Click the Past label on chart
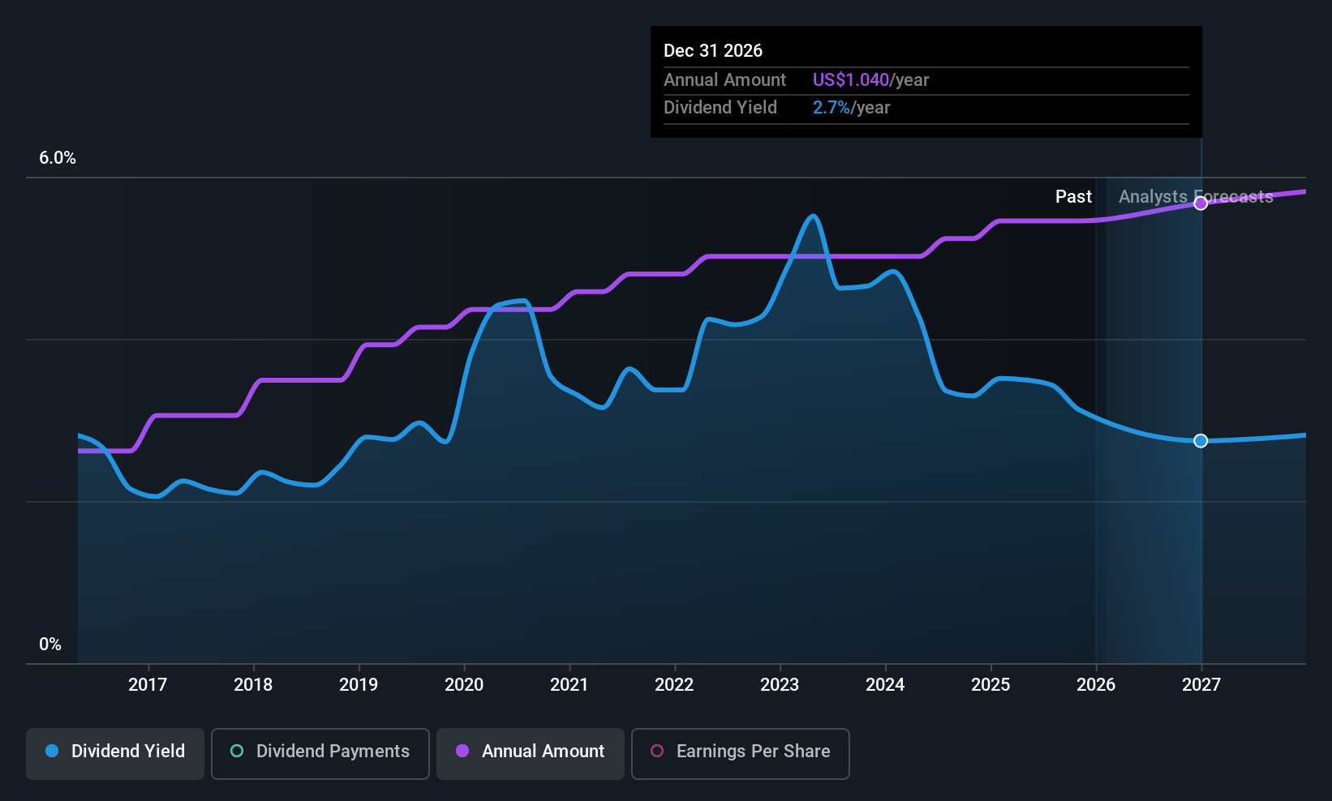1332x801 pixels. (1073, 196)
